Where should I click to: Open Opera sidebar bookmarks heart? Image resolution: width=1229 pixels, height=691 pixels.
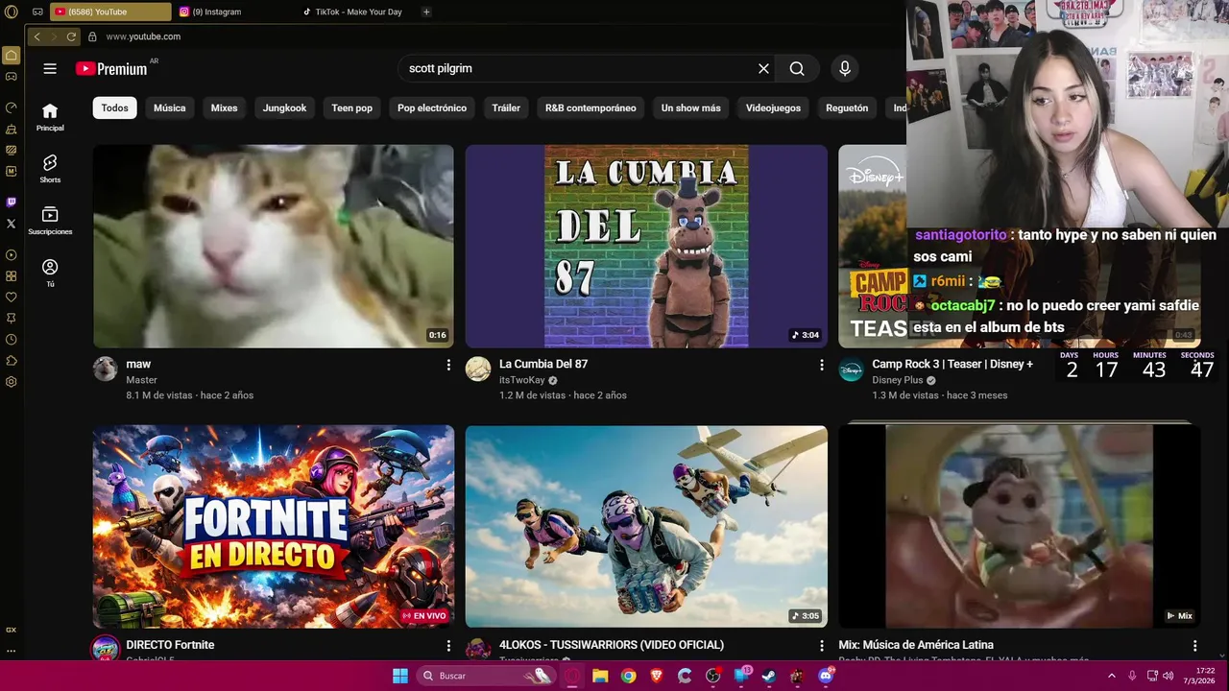click(x=12, y=298)
